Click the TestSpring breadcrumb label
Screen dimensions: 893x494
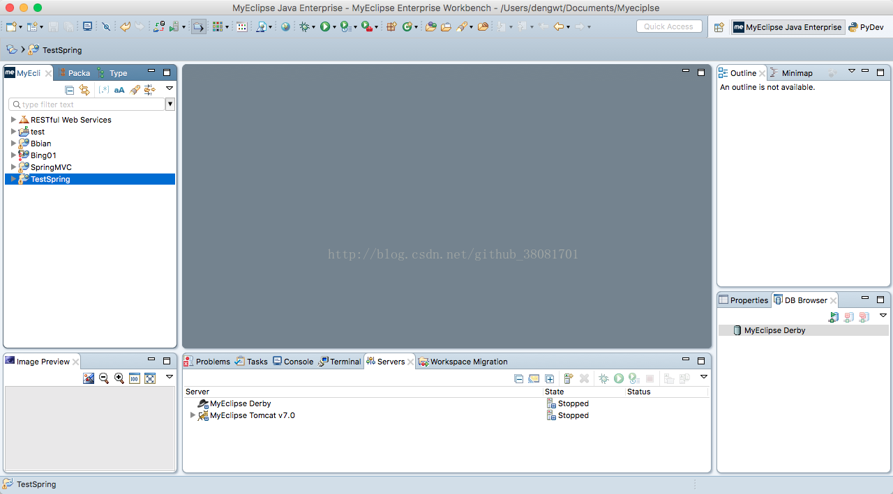62,50
